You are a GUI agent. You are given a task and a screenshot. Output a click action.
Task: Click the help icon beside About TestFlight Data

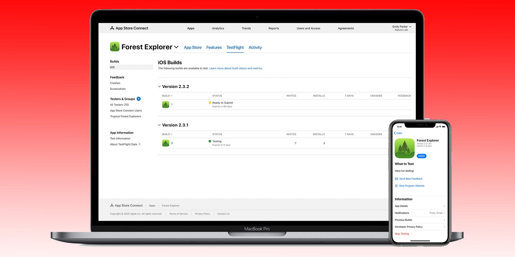pos(140,144)
